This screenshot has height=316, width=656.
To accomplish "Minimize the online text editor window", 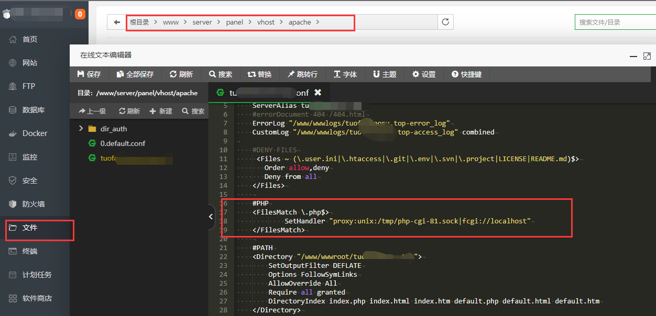I will (634, 56).
